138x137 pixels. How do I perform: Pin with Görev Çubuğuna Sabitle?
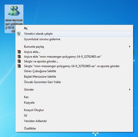(74, 71)
